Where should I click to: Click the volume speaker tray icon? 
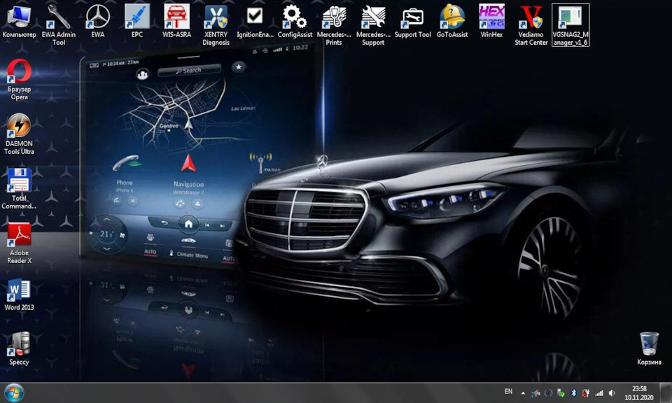pyautogui.click(x=612, y=393)
